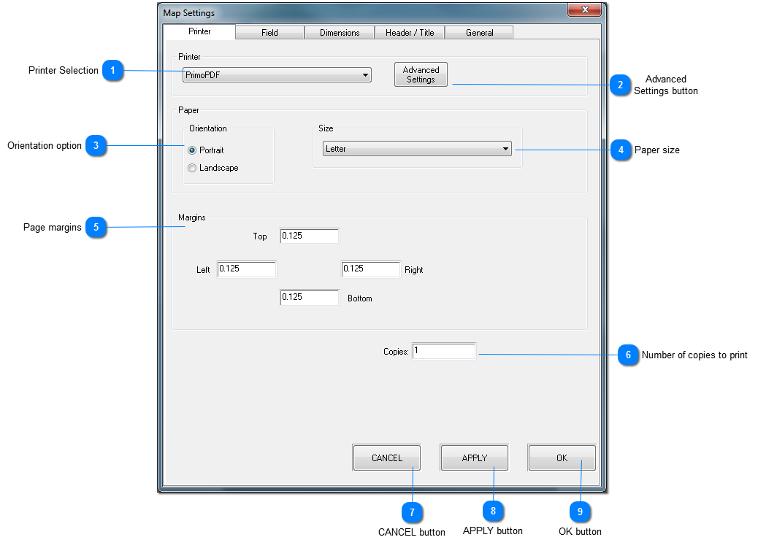This screenshot has width=758, height=548.
Task: Open the PrimoPDF printer dropdown
Action: 277,74
